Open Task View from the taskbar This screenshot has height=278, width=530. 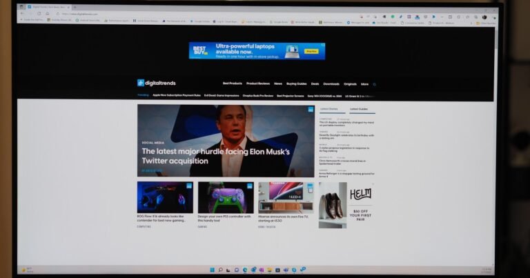pos(228,270)
